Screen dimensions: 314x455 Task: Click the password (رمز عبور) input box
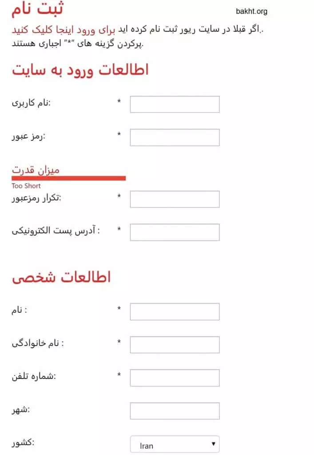click(175, 137)
